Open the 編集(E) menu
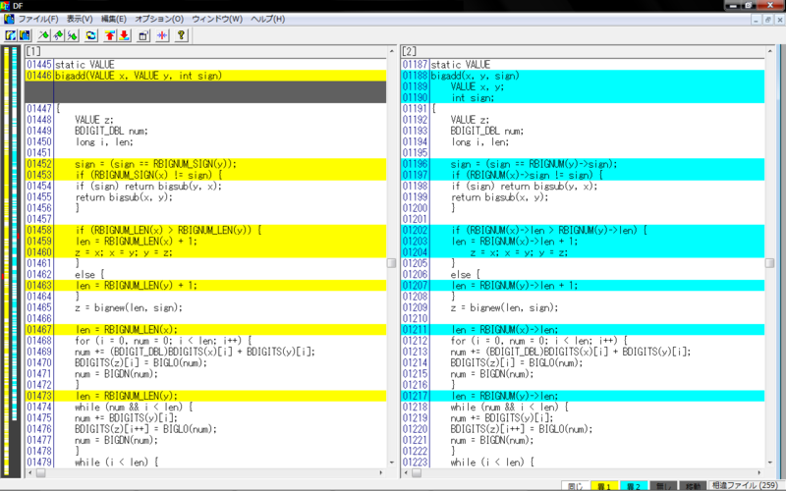This screenshot has width=786, height=491. (114, 19)
